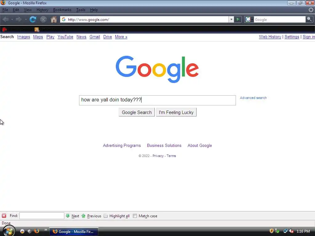Click the activity throbber icon
Viewport: 315px width, 236px height.
pos(311,10)
